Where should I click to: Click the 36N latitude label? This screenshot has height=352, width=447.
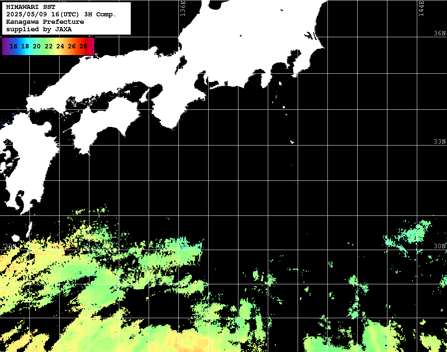coord(440,33)
